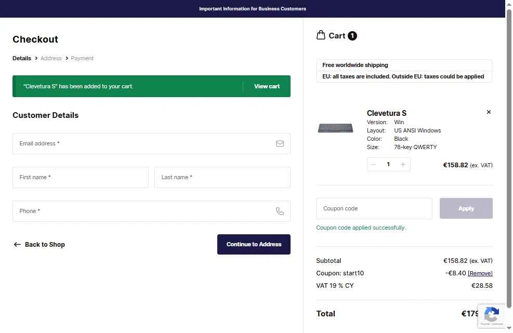Click View cart in the green banner
The height and width of the screenshot is (333, 513).
(267, 86)
